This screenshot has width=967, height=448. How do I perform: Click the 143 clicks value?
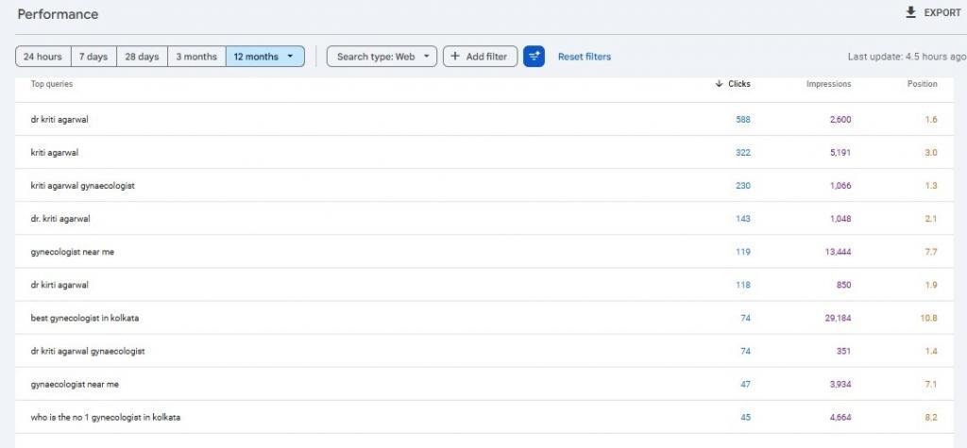tap(743, 219)
